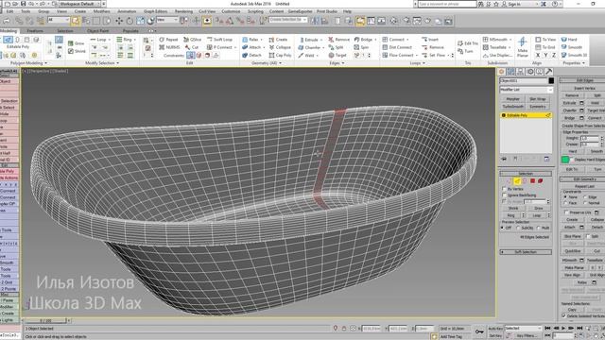
Task: Expand the Geometry (All) panel
Action: click(x=267, y=63)
